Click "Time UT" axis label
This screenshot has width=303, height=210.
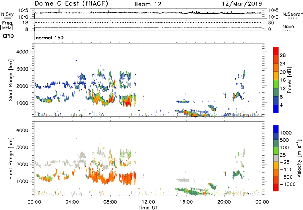(148, 207)
